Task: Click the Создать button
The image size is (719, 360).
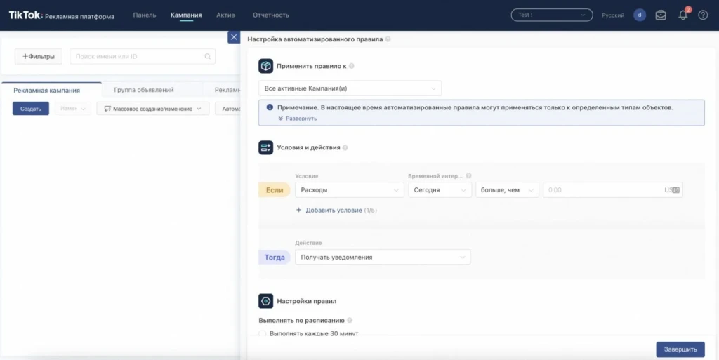Action: coord(31,109)
